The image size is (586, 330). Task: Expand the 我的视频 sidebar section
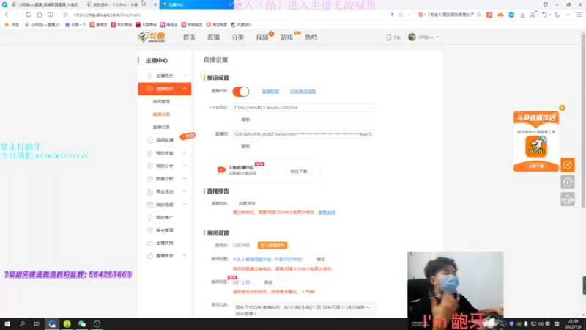click(185, 205)
